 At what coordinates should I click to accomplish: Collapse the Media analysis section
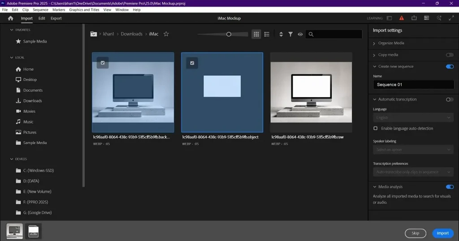pyautogui.click(x=374, y=187)
